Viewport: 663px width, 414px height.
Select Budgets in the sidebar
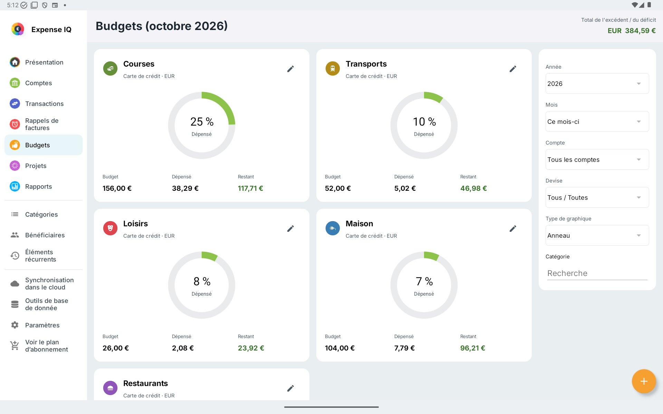[44, 145]
